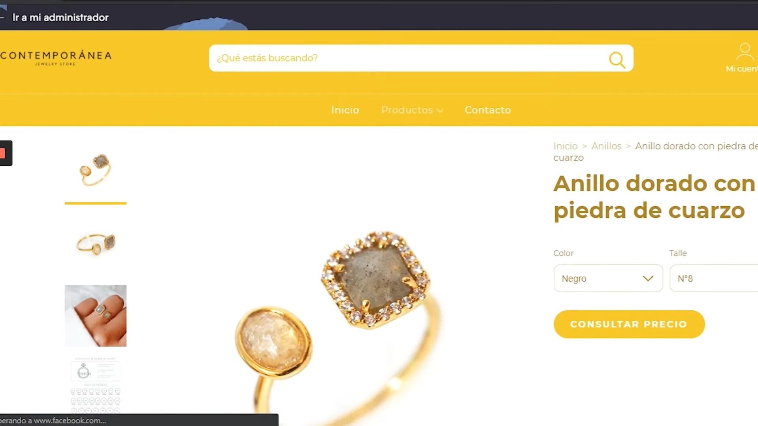The image size is (758, 426).
Task: Select the first ring thumbnail
Action: click(x=96, y=170)
